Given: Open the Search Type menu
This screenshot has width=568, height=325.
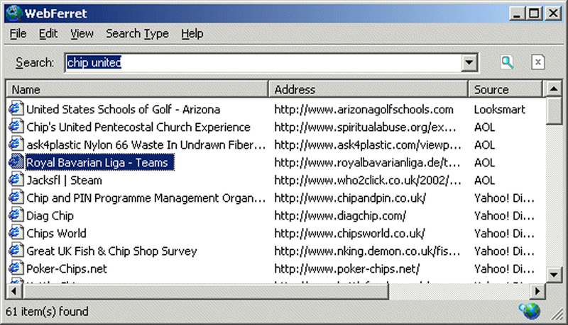Looking at the screenshot, I should (x=137, y=33).
